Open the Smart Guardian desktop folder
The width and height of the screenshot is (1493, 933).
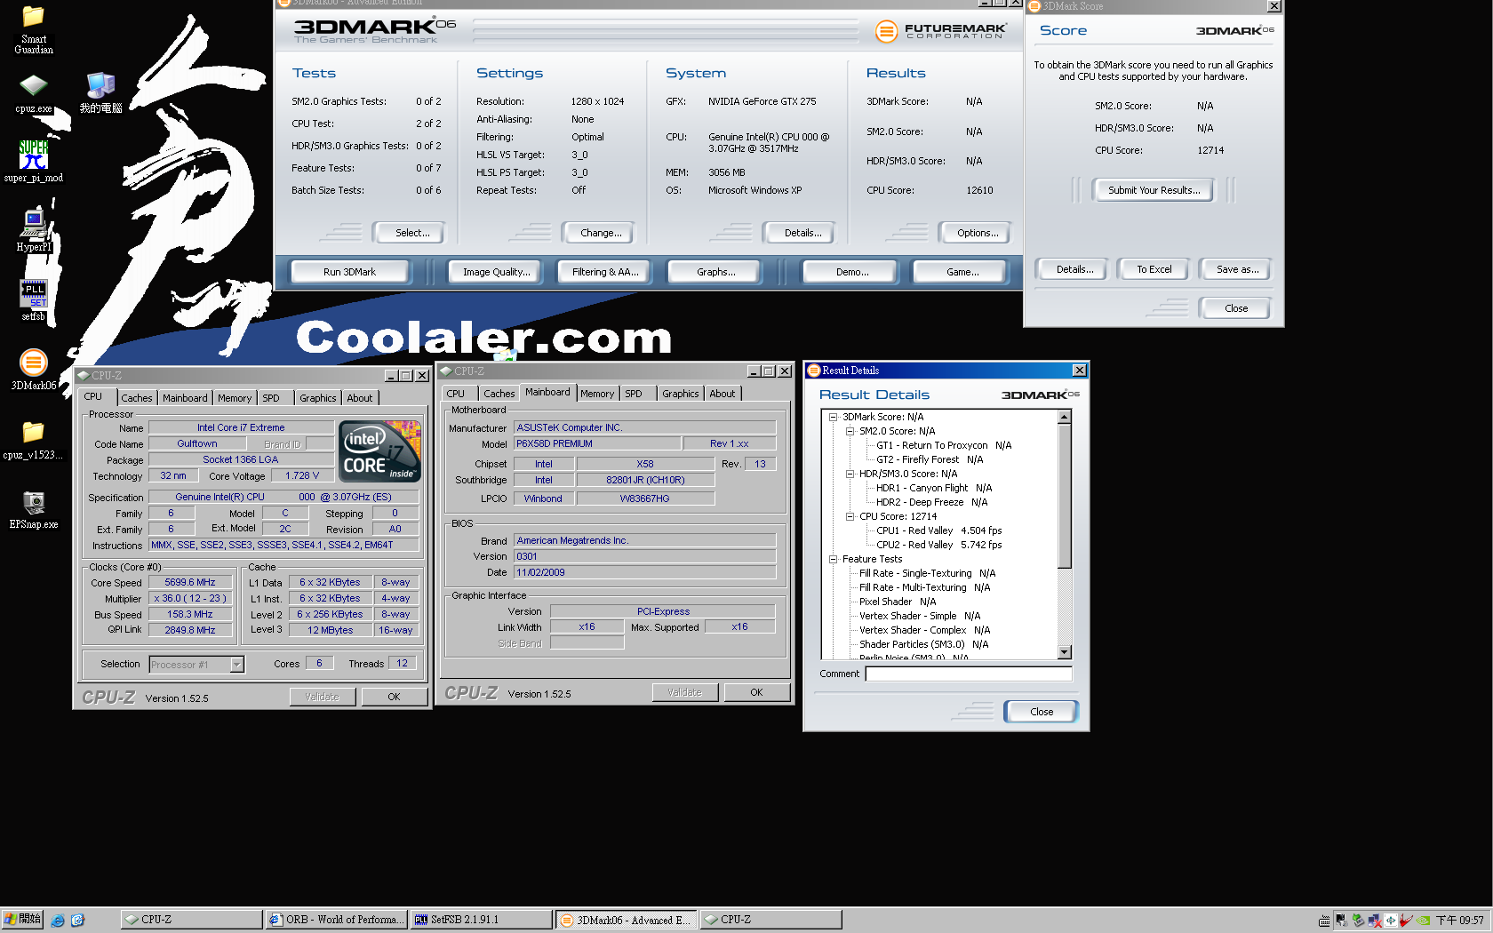[33, 18]
